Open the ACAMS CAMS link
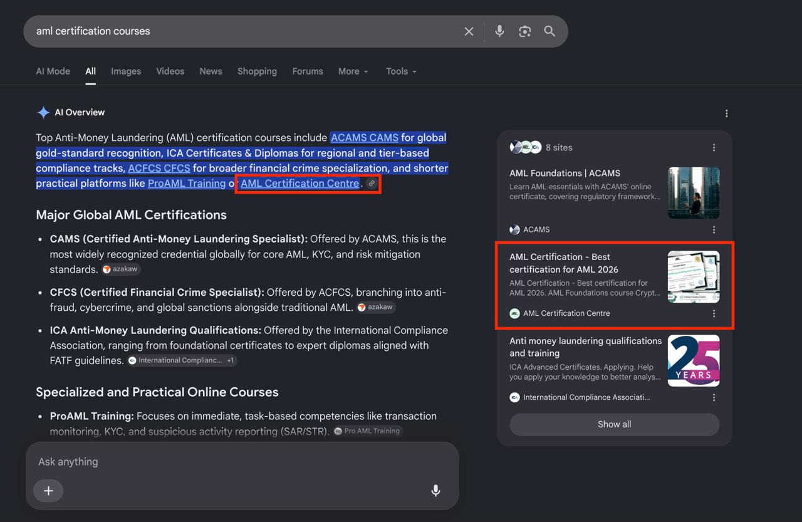 pyautogui.click(x=365, y=138)
